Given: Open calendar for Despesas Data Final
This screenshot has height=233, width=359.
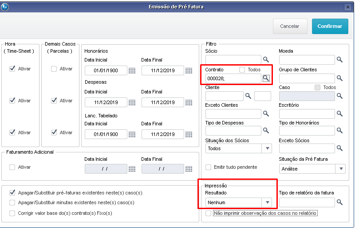Looking at the screenshot, I should click(x=189, y=102).
